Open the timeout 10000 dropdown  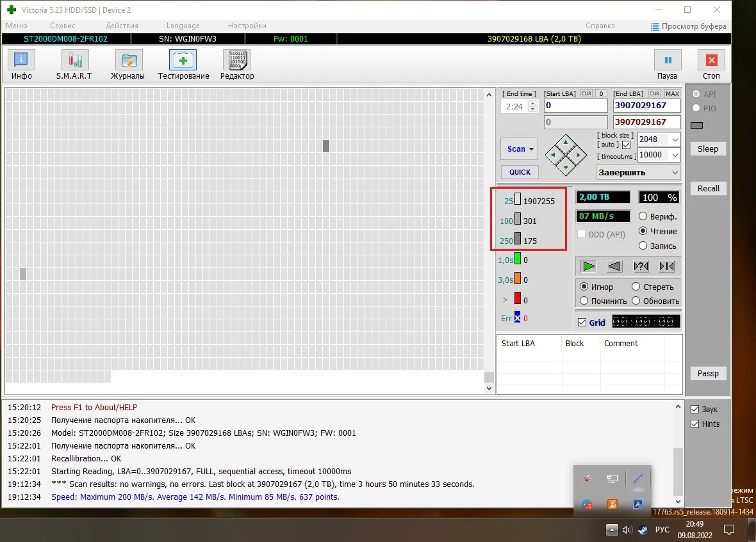pyautogui.click(x=675, y=155)
